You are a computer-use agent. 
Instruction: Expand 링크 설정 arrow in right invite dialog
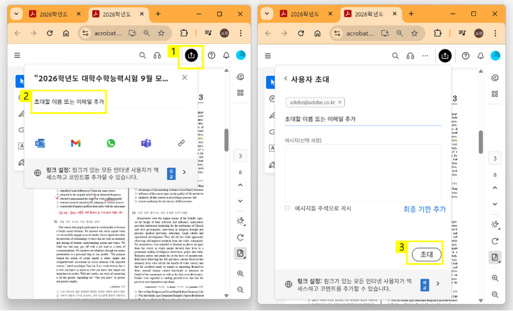(x=438, y=284)
